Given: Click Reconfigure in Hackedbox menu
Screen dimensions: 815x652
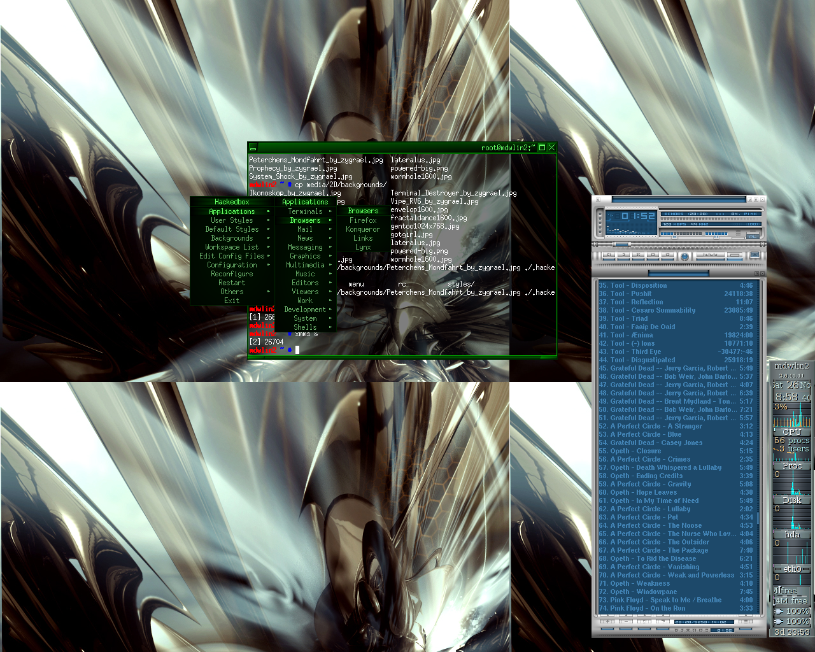Looking at the screenshot, I should click(232, 274).
